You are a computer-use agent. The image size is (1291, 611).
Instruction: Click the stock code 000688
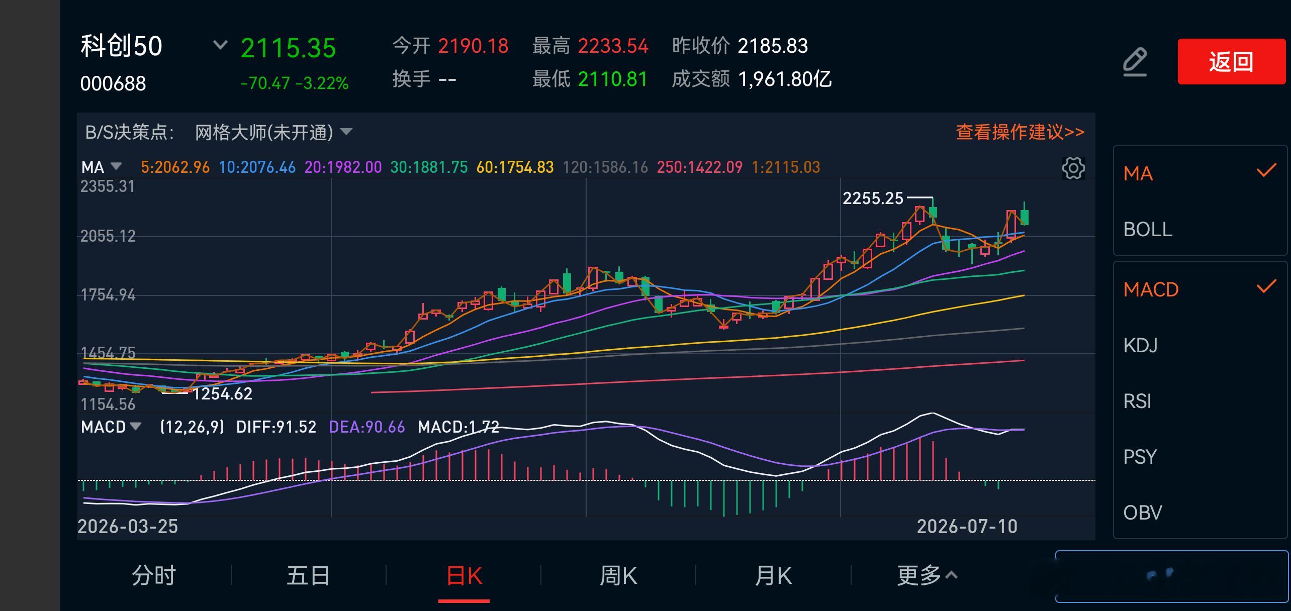click(113, 83)
